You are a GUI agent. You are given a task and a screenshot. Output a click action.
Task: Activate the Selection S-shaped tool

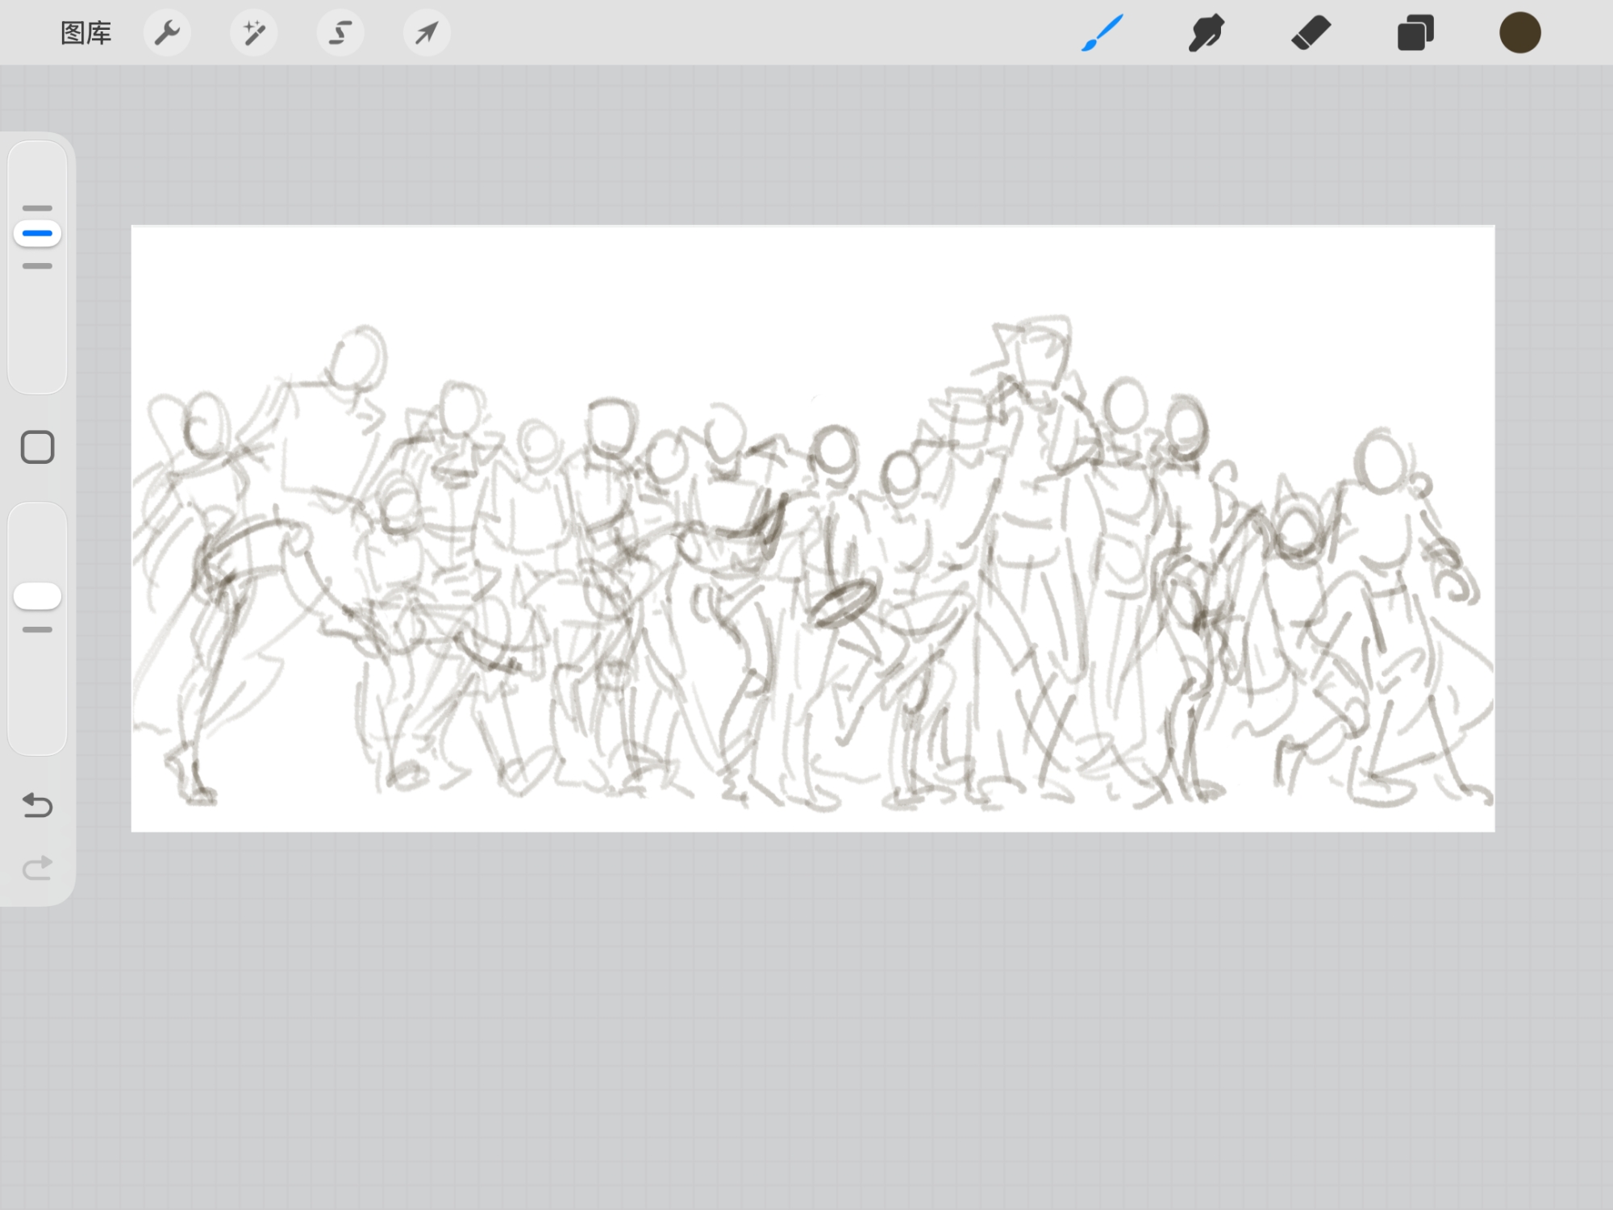pos(340,33)
